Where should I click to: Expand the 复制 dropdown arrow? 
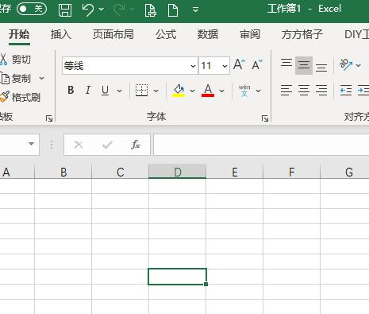(x=41, y=79)
